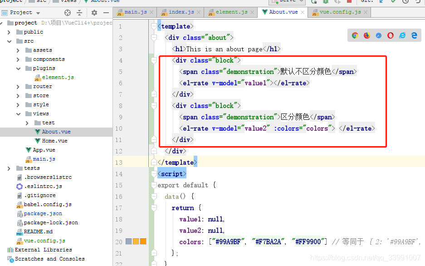The image size is (425, 266).
Task: Expand the tests folder
Action: [x=9, y=168]
